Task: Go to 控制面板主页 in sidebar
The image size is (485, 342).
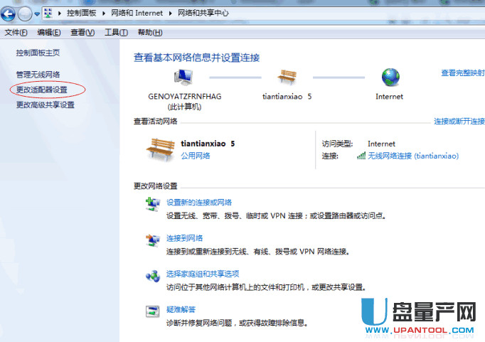Action: (38, 53)
